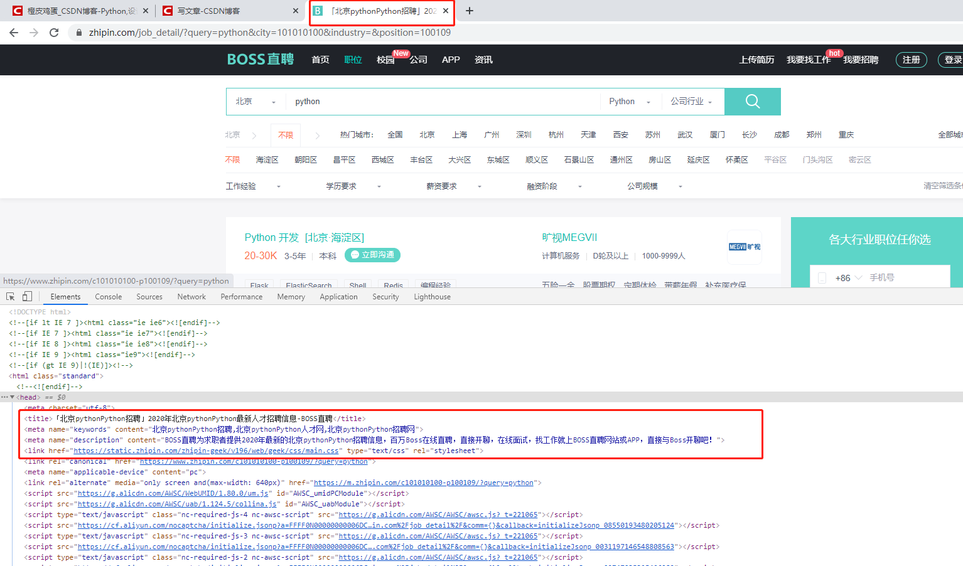Viewport: 963px width, 566px height.
Task: Open the 旷视MEGVII company link
Action: point(569,238)
